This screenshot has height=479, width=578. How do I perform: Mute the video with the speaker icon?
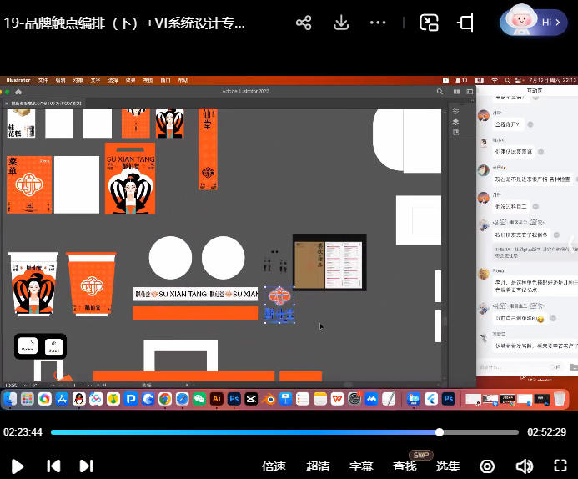click(x=525, y=466)
